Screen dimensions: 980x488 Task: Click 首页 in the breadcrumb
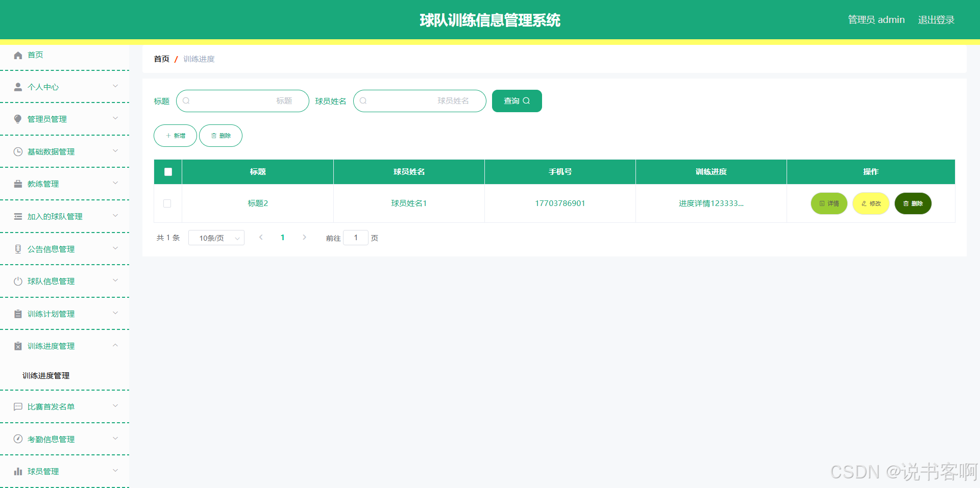[x=162, y=59]
